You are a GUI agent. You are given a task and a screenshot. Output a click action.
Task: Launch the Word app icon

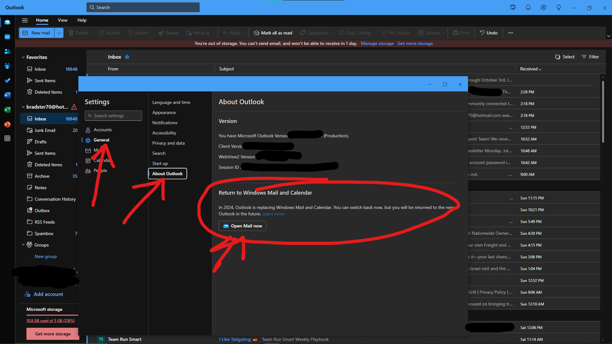pyautogui.click(x=7, y=95)
